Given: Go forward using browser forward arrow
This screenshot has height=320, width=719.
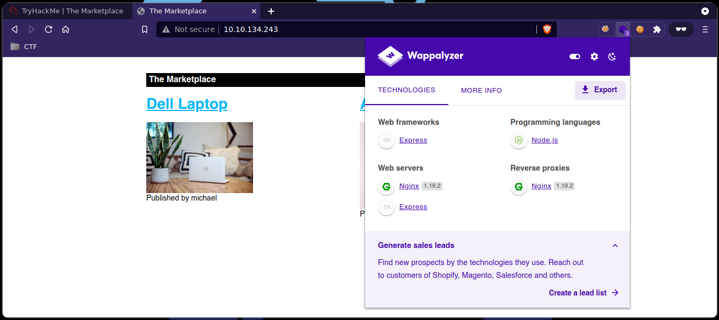Looking at the screenshot, I should 31,29.
